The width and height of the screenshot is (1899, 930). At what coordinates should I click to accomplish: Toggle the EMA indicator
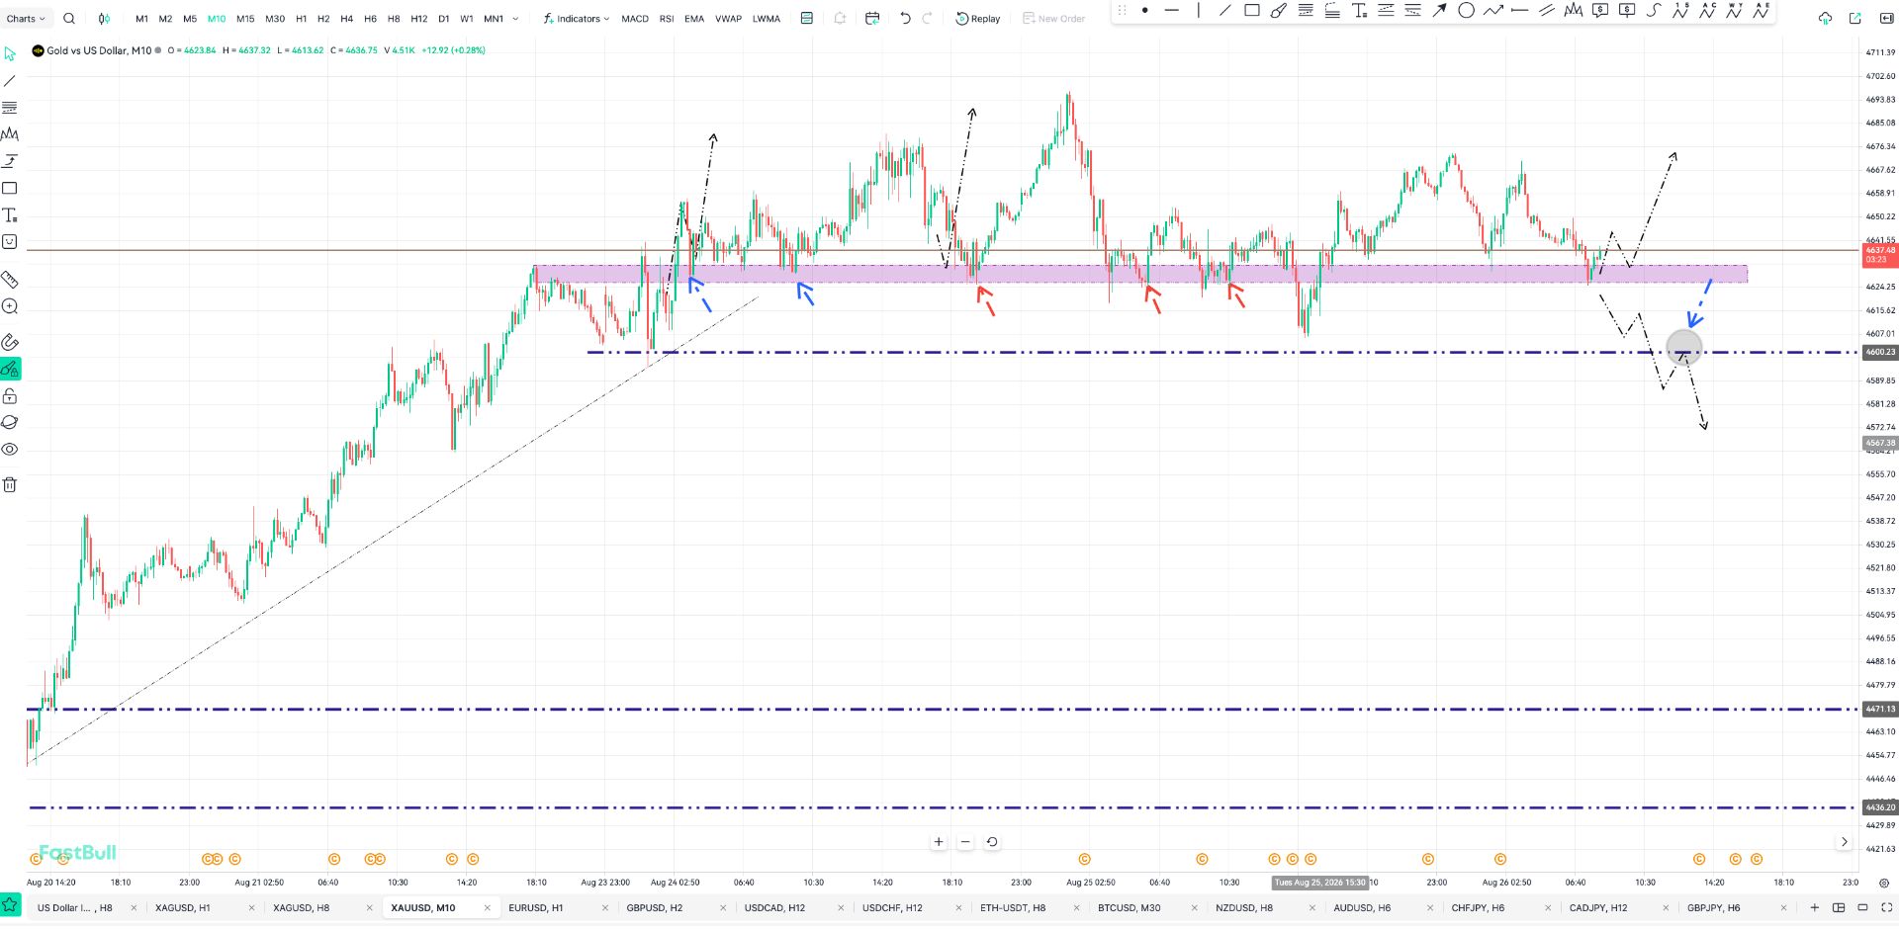click(x=694, y=19)
